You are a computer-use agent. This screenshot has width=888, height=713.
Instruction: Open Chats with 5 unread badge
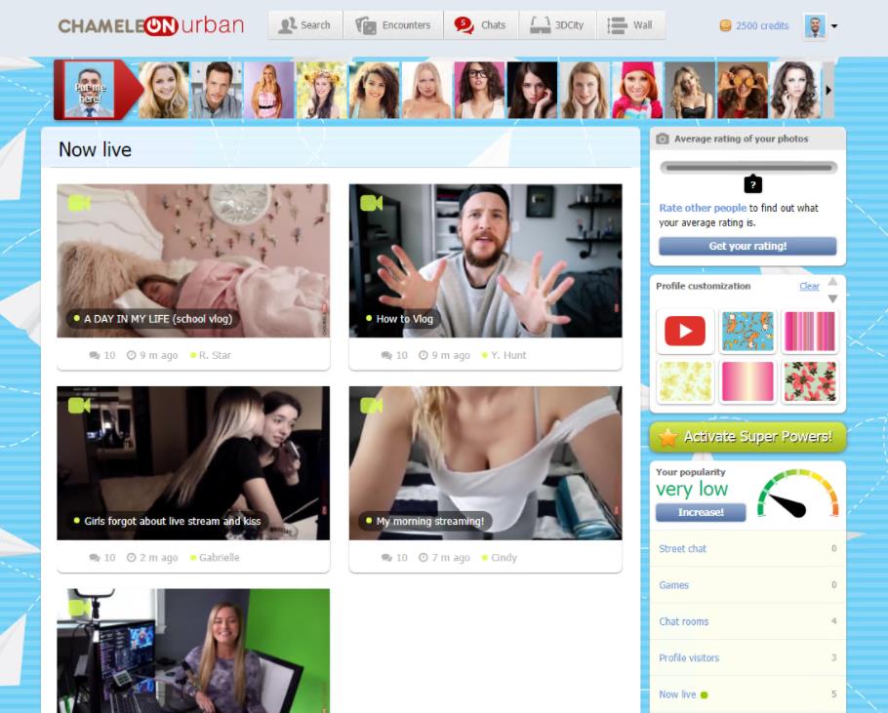pyautogui.click(x=481, y=25)
